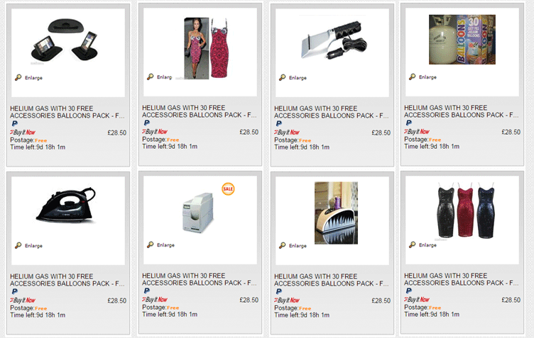Click the PayPal icon in the car charger listing
This screenshot has width=534, height=338.
pyautogui.click(x=278, y=123)
